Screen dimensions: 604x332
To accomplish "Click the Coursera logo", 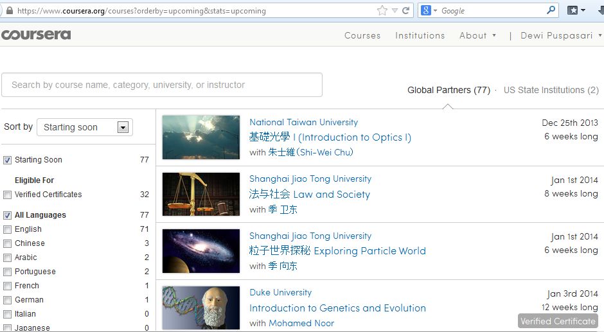I will 36,35.
